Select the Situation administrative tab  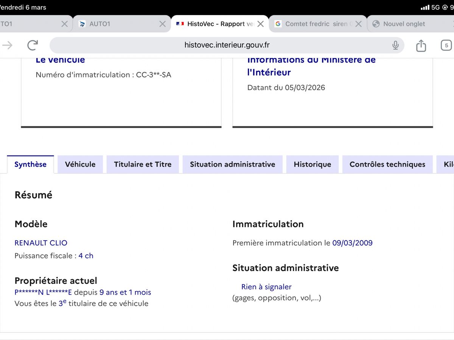232,164
